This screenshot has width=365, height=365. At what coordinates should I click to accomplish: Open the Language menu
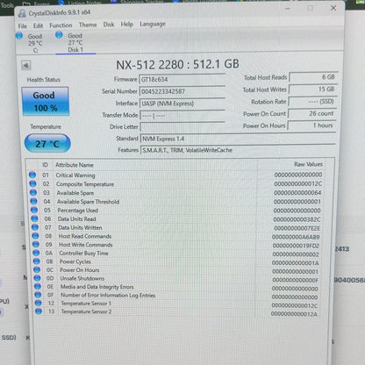click(x=153, y=24)
